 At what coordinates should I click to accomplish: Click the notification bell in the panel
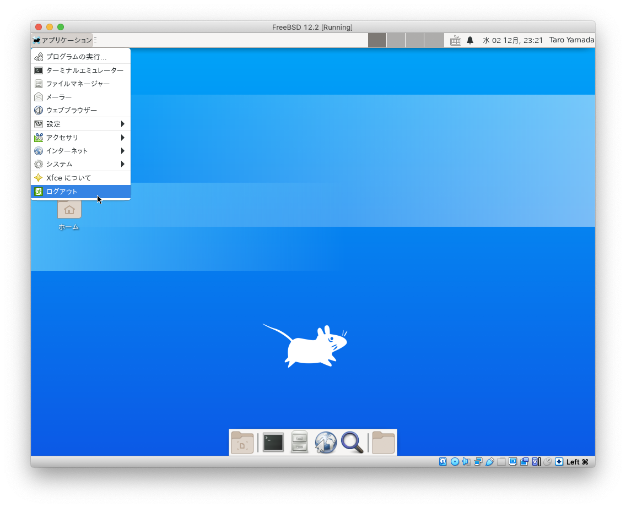click(x=470, y=40)
